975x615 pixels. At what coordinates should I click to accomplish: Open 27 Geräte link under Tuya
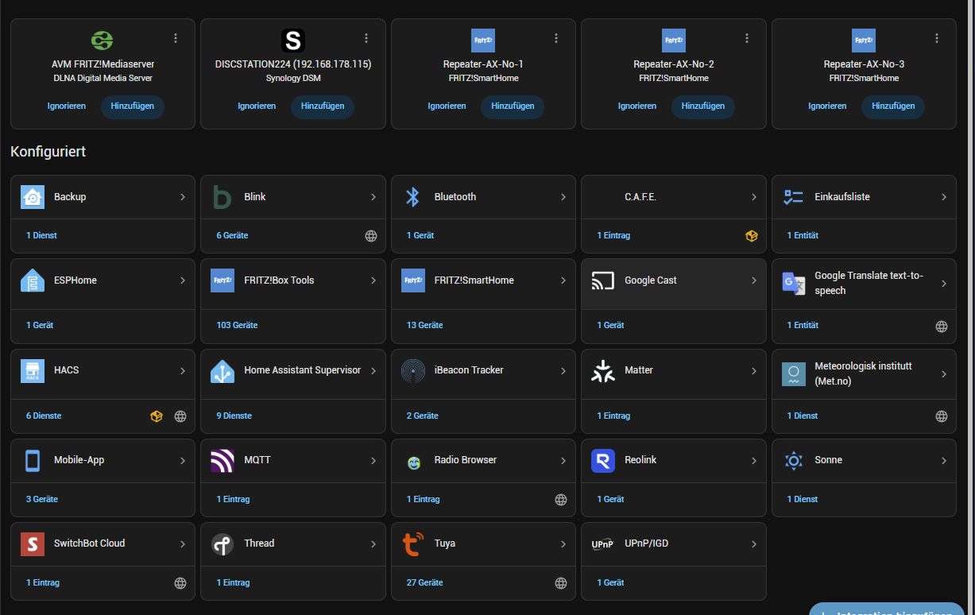424,582
